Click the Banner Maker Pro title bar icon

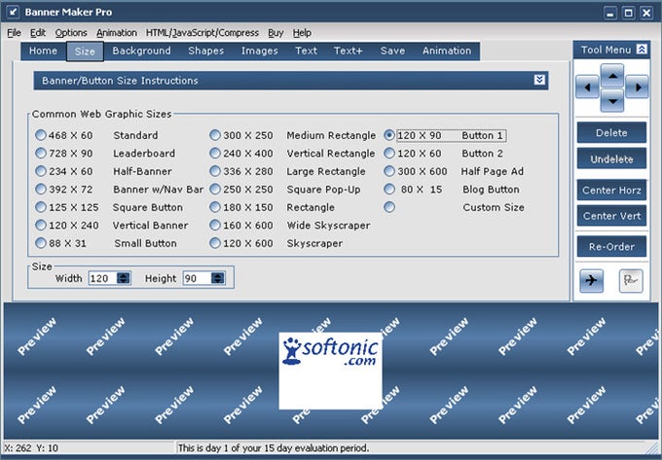(14, 12)
